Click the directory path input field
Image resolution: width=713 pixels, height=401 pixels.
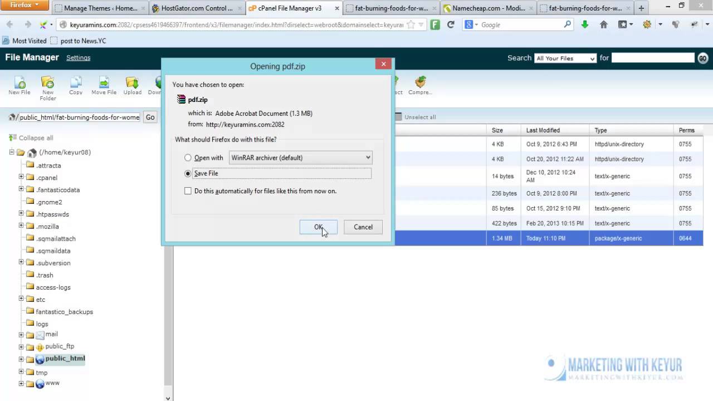[x=79, y=118]
